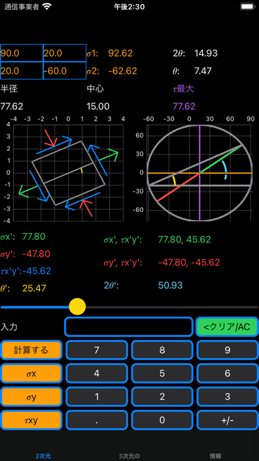This screenshot has height=461, width=259.
Task: Tap digit 2 on keypad
Action: (162, 397)
